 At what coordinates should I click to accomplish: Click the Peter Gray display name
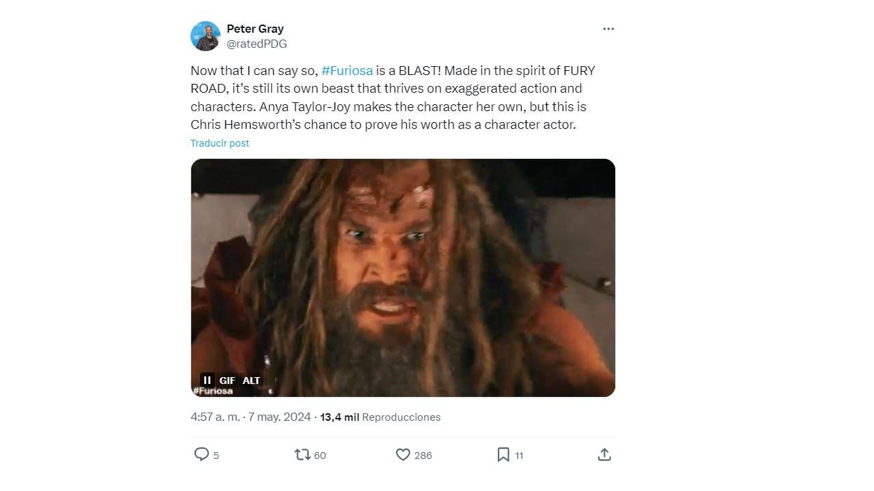[x=255, y=29]
